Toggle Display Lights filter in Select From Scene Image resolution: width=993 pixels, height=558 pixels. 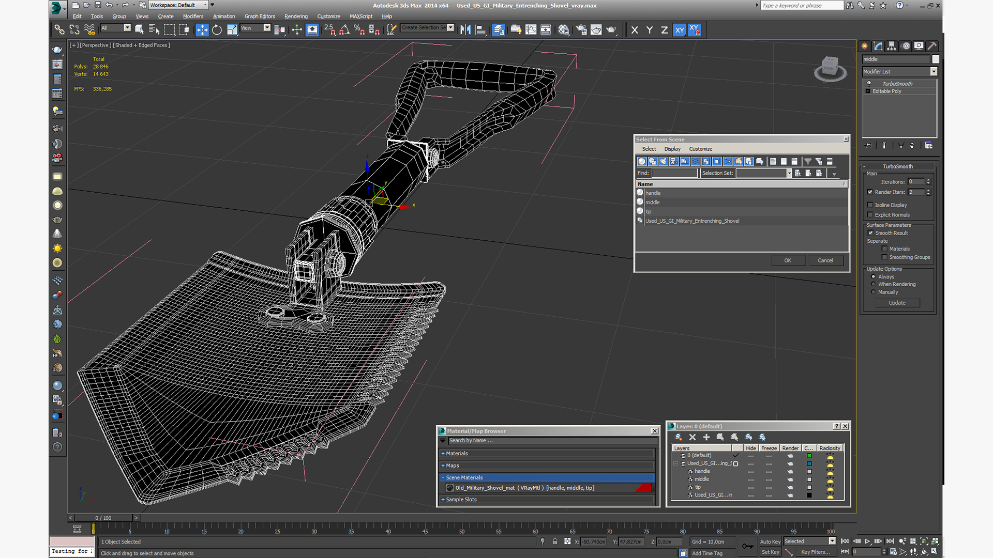663,162
